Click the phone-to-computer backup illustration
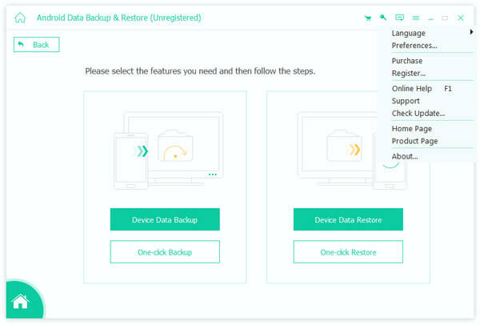The width and height of the screenshot is (480, 325). pyautogui.click(x=168, y=150)
